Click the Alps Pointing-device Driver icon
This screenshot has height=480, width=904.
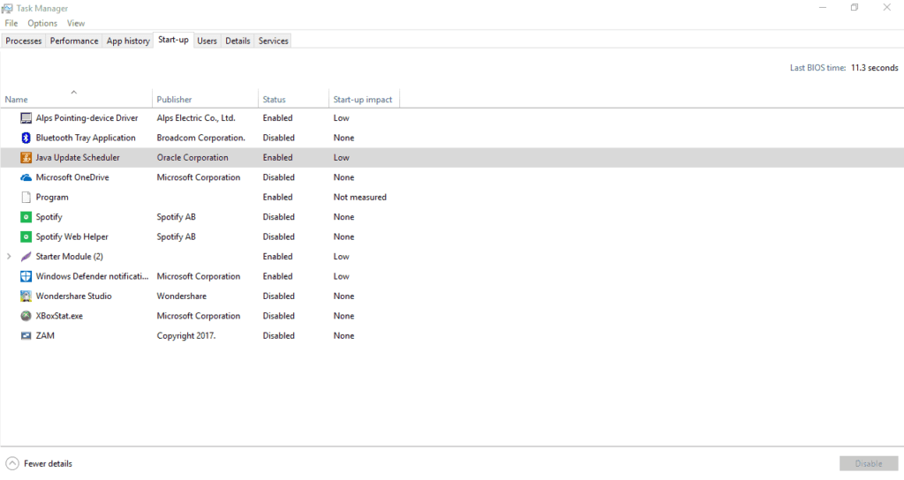[x=26, y=118]
